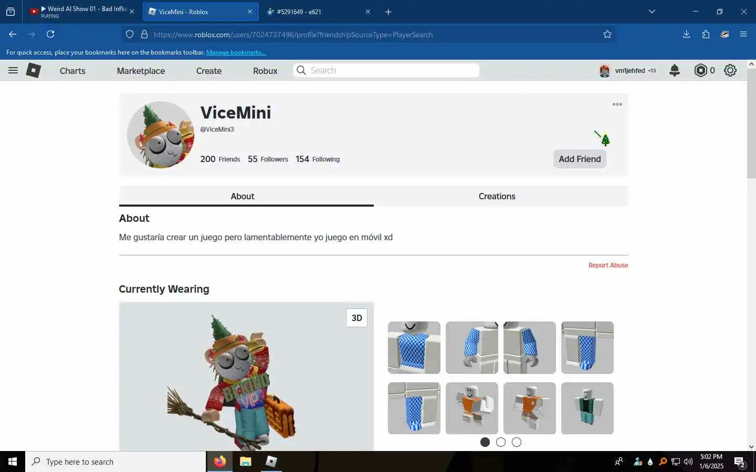The height and width of the screenshot is (472, 756).
Task: Open 154 Following list
Action: pyautogui.click(x=318, y=159)
